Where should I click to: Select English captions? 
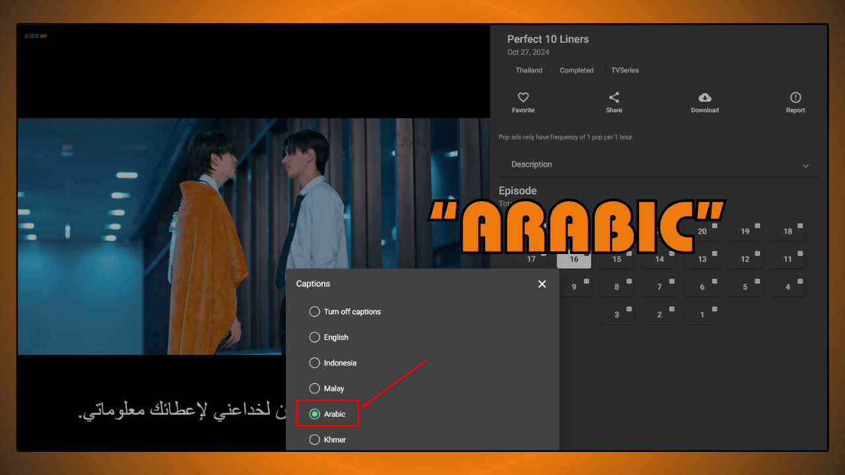tap(314, 337)
